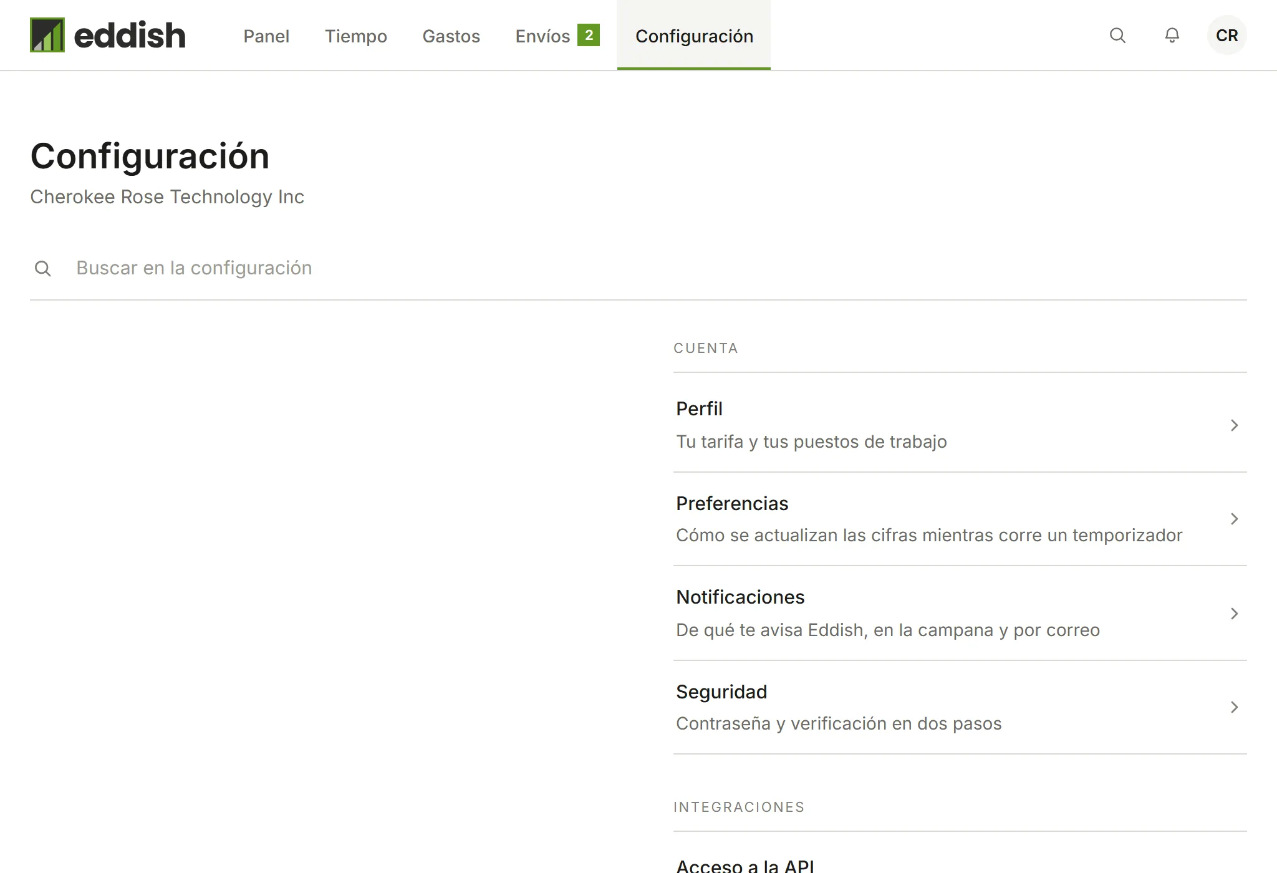1277x873 pixels.
Task: Open the CR user avatar menu
Action: [x=1227, y=36]
